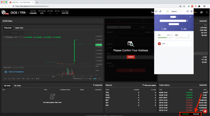Open the language globe icon

tap(201, 12)
